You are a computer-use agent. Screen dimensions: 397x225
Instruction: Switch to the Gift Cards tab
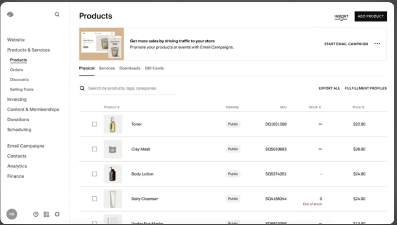click(x=154, y=68)
